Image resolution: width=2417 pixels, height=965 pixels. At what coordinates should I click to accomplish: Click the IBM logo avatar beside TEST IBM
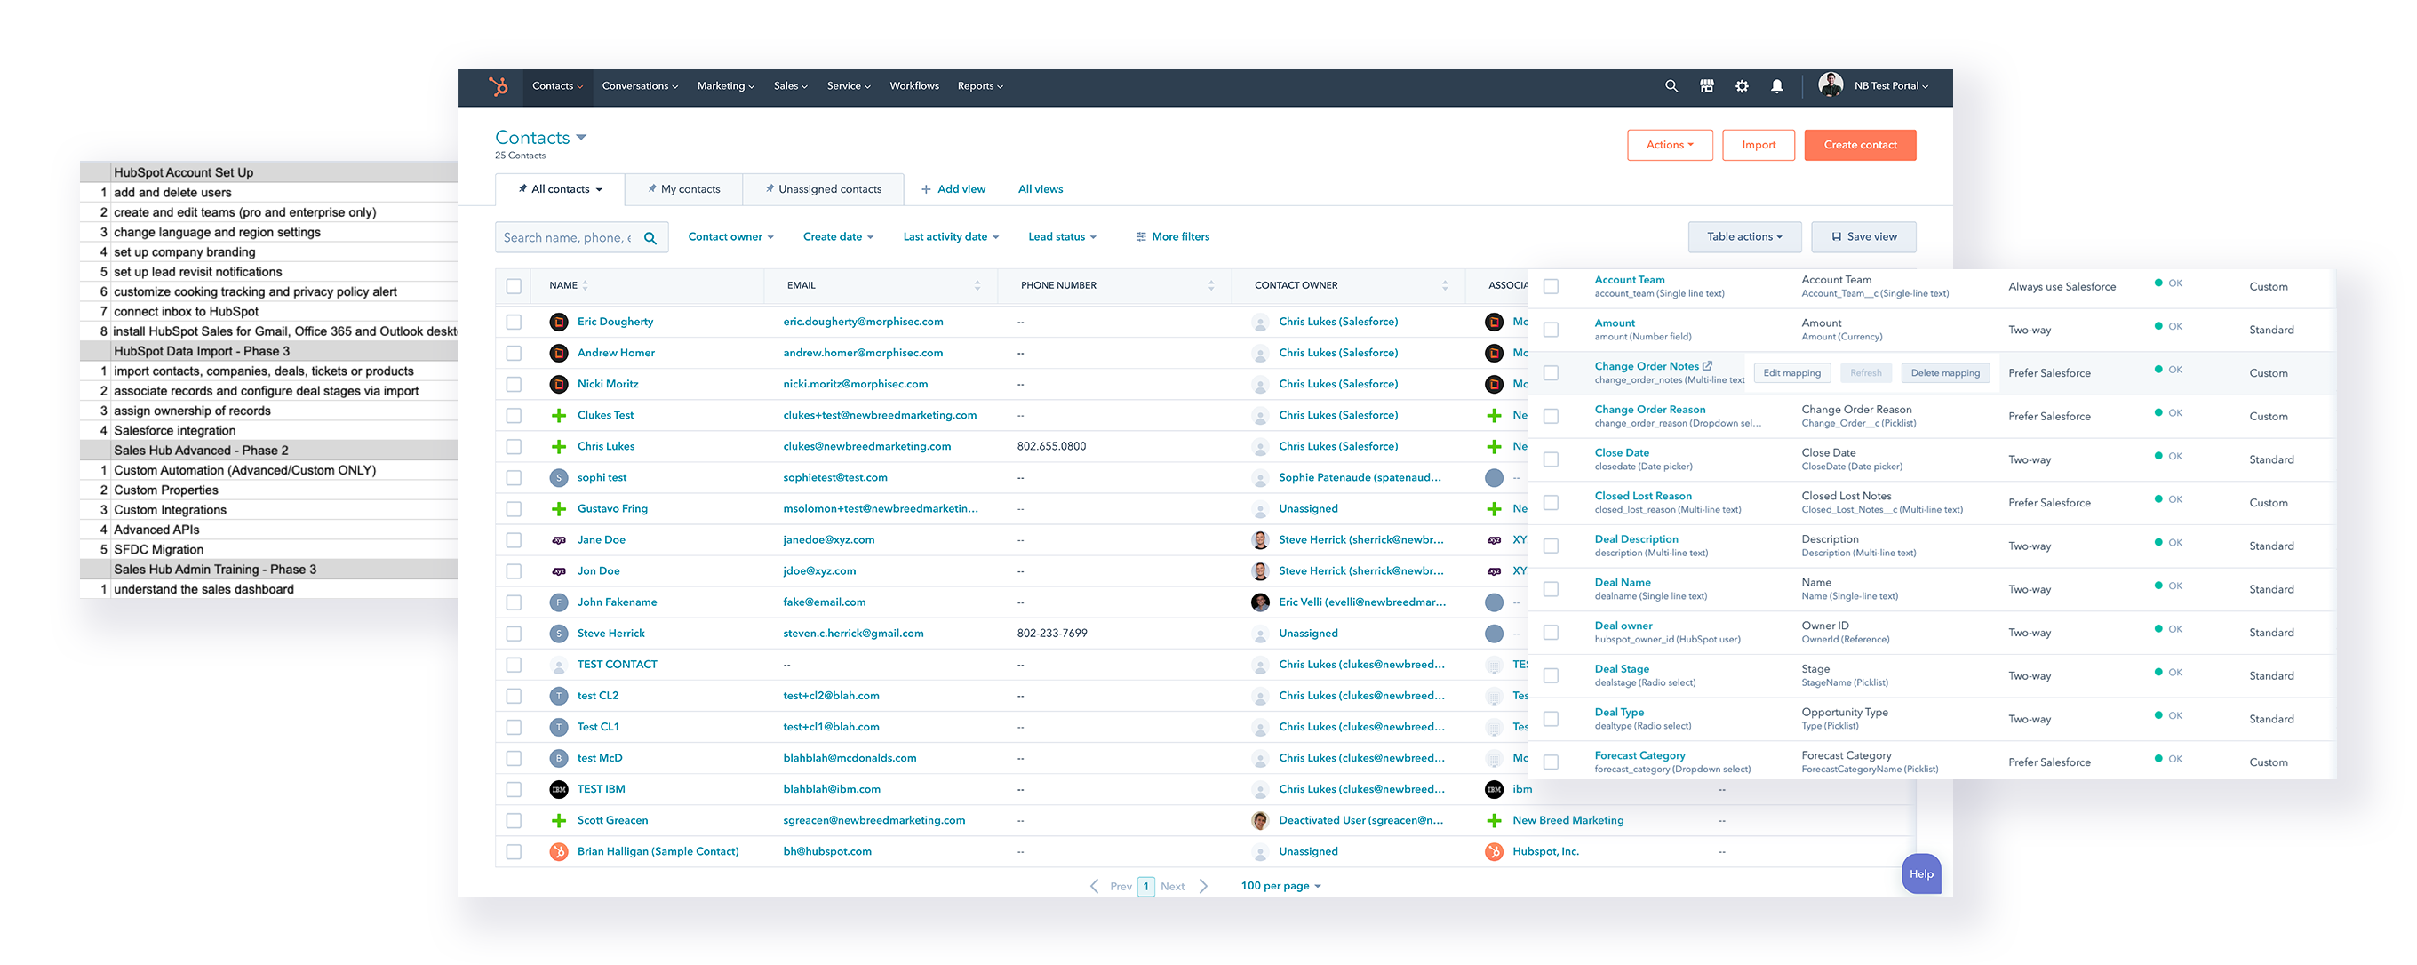[x=558, y=790]
